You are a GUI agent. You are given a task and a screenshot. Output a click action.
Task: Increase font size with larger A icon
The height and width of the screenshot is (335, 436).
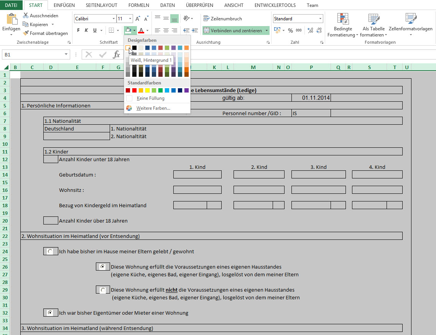pos(137,19)
